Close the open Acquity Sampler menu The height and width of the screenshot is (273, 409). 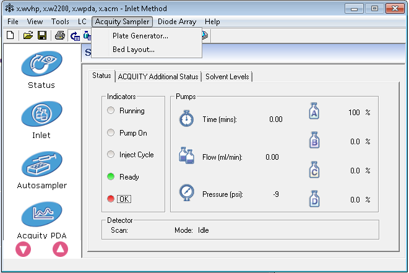pos(122,22)
